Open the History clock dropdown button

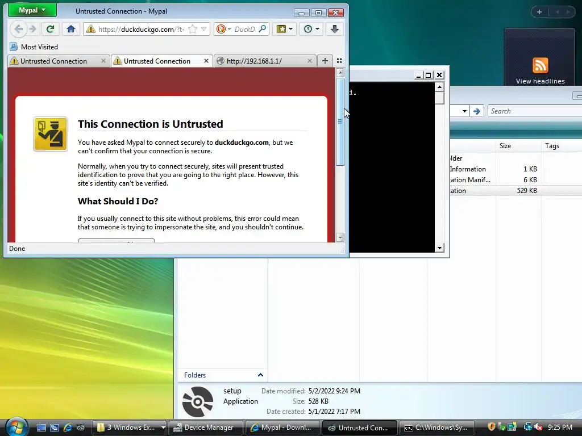(311, 29)
